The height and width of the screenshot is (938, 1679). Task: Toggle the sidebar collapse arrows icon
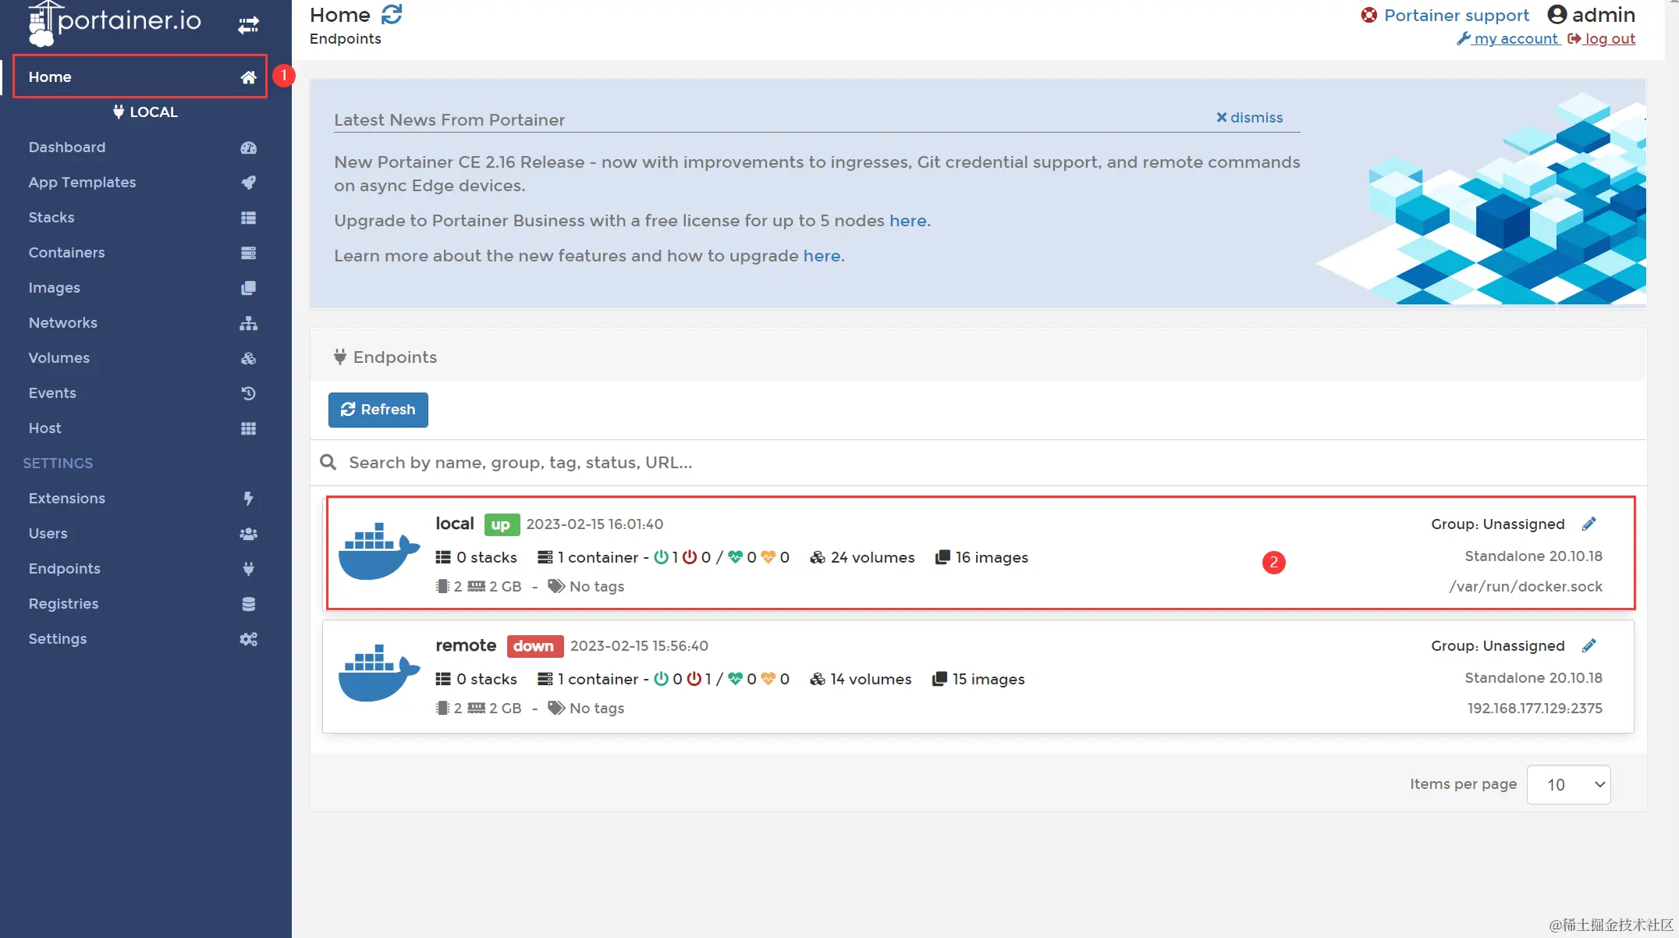tap(248, 26)
